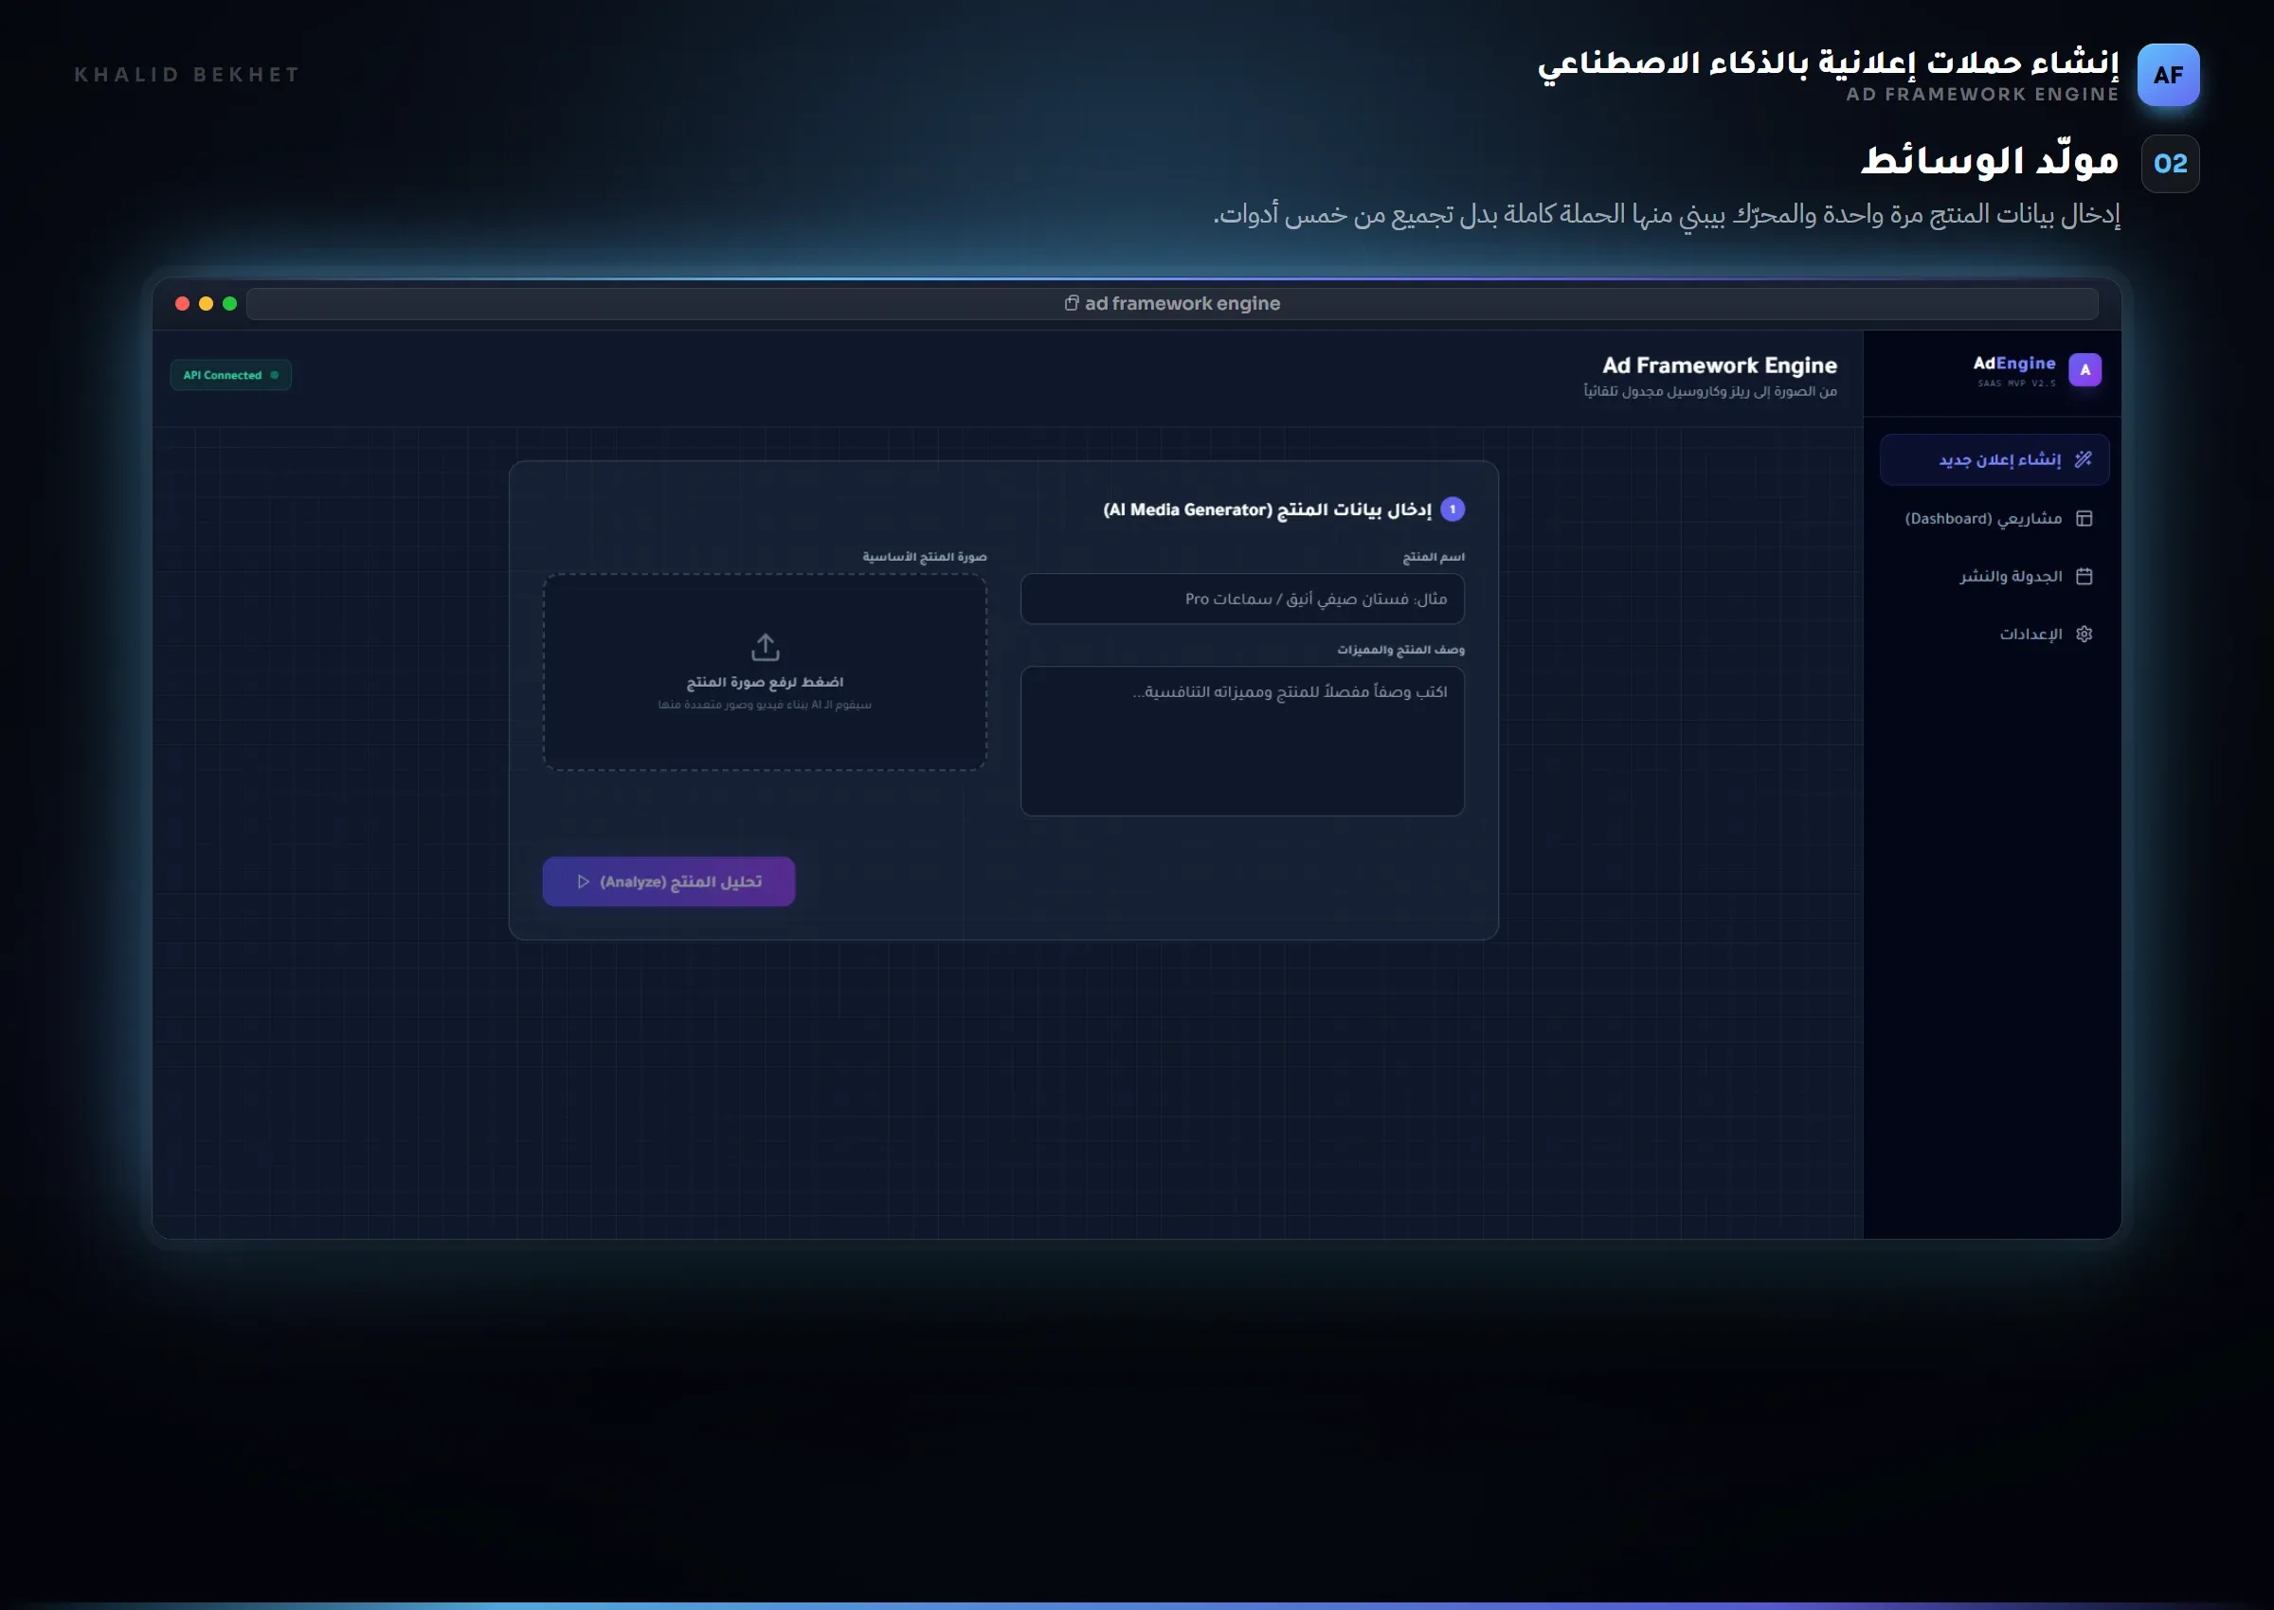Open إنشاء إعلان جديد sidebar item
The height and width of the screenshot is (1610, 2274).
pyautogui.click(x=1994, y=459)
